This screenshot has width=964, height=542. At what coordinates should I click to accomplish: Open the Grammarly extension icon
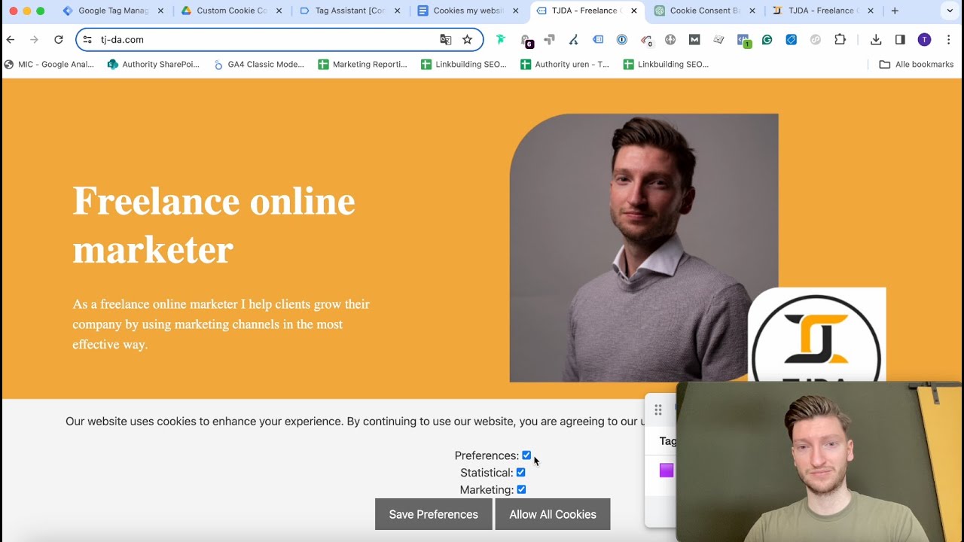pos(767,40)
